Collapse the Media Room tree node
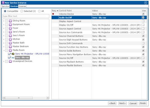 click(x=4, y=50)
